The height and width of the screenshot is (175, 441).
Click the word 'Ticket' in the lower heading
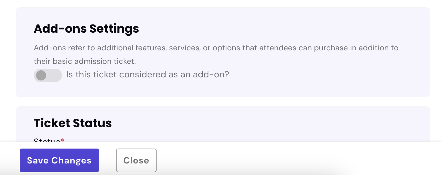coord(52,123)
